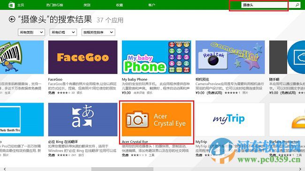Open the Realtek CameraStar app tile
305x171 pixels.
coord(230,57)
